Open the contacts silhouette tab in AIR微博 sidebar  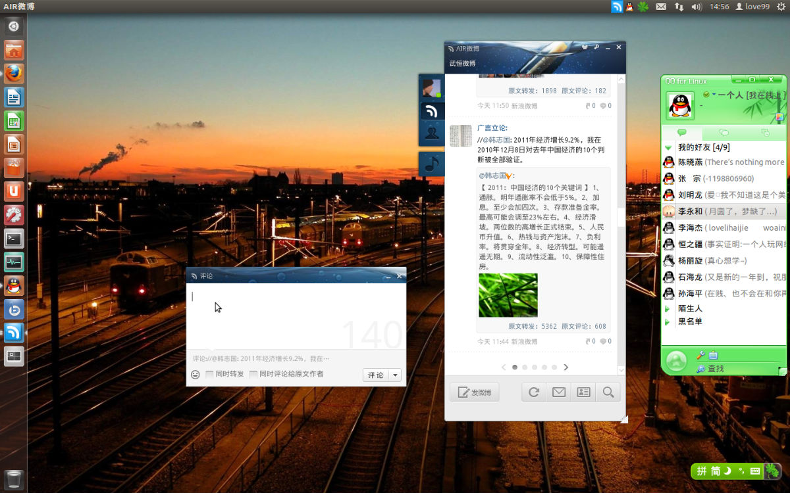pyautogui.click(x=431, y=133)
